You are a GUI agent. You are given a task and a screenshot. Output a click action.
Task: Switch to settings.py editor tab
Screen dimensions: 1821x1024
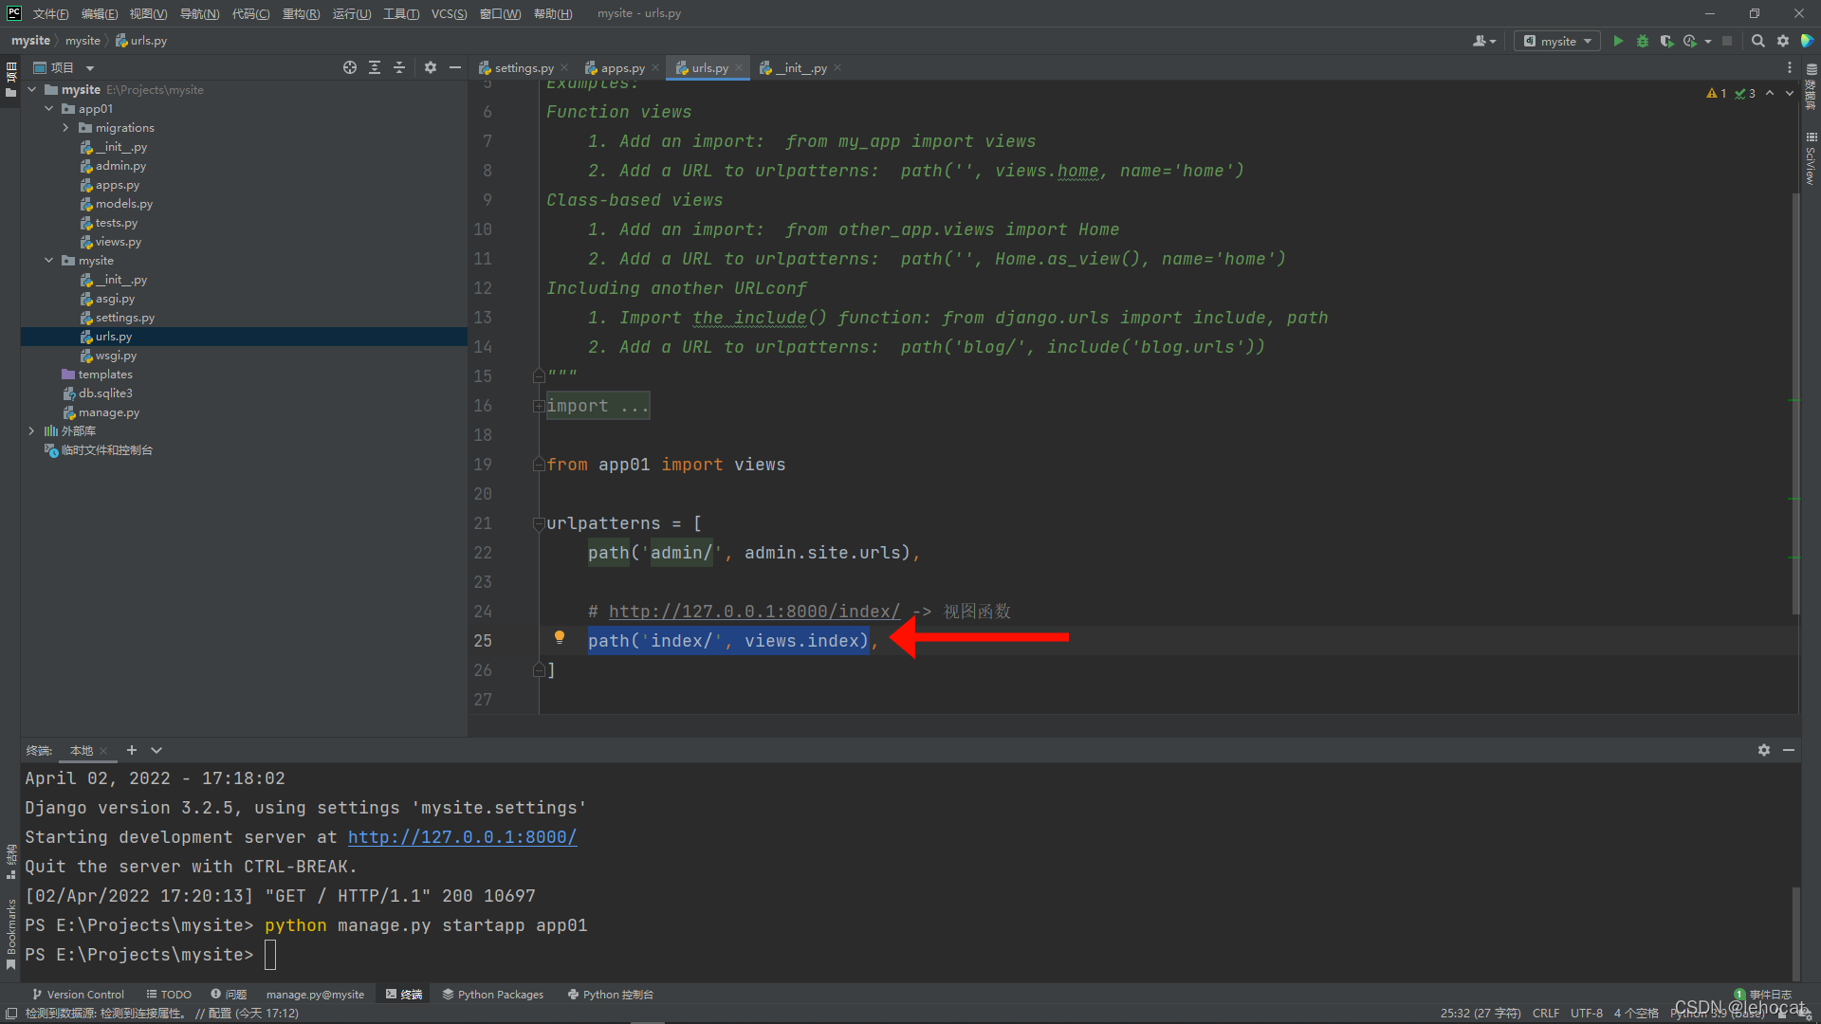point(523,68)
